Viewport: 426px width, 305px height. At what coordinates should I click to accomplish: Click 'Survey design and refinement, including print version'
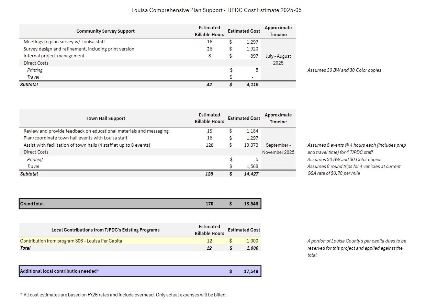tap(79, 49)
